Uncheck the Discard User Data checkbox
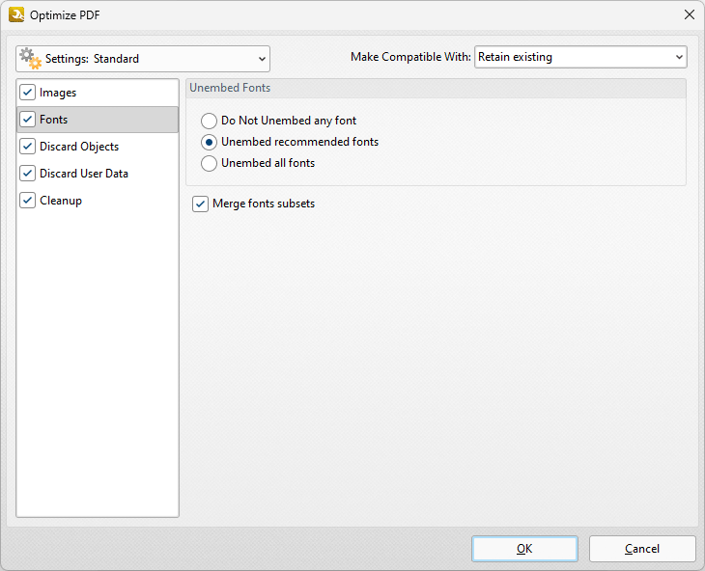 coord(27,174)
